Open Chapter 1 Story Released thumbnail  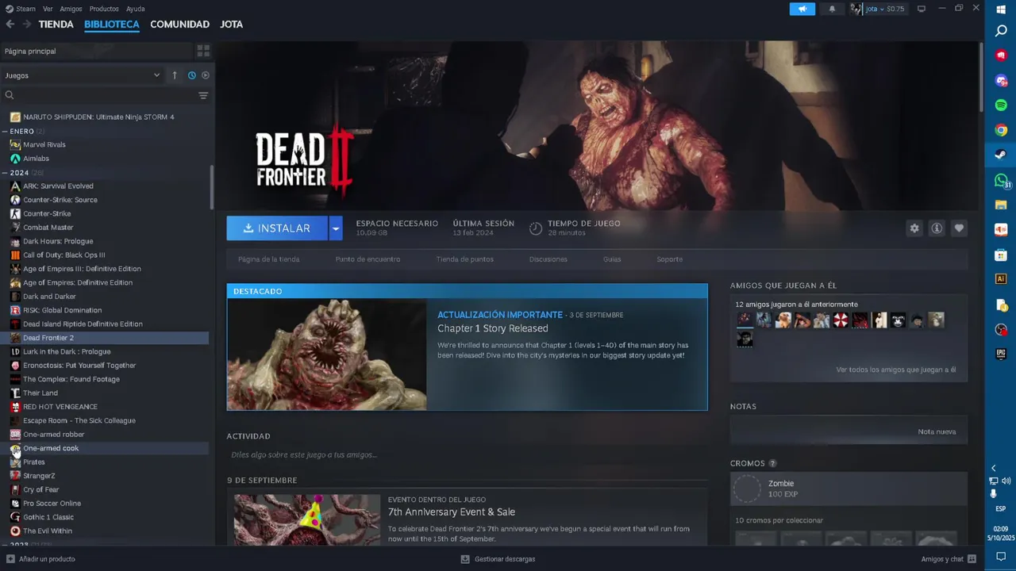point(327,354)
